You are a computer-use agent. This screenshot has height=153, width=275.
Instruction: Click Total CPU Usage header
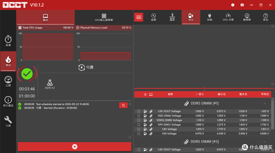(x=46, y=28)
